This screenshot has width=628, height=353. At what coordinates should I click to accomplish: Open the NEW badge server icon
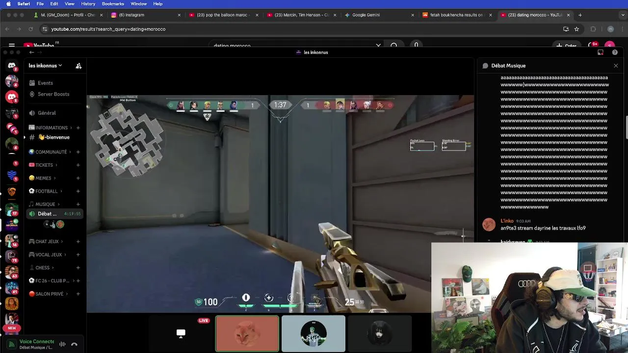point(12,328)
